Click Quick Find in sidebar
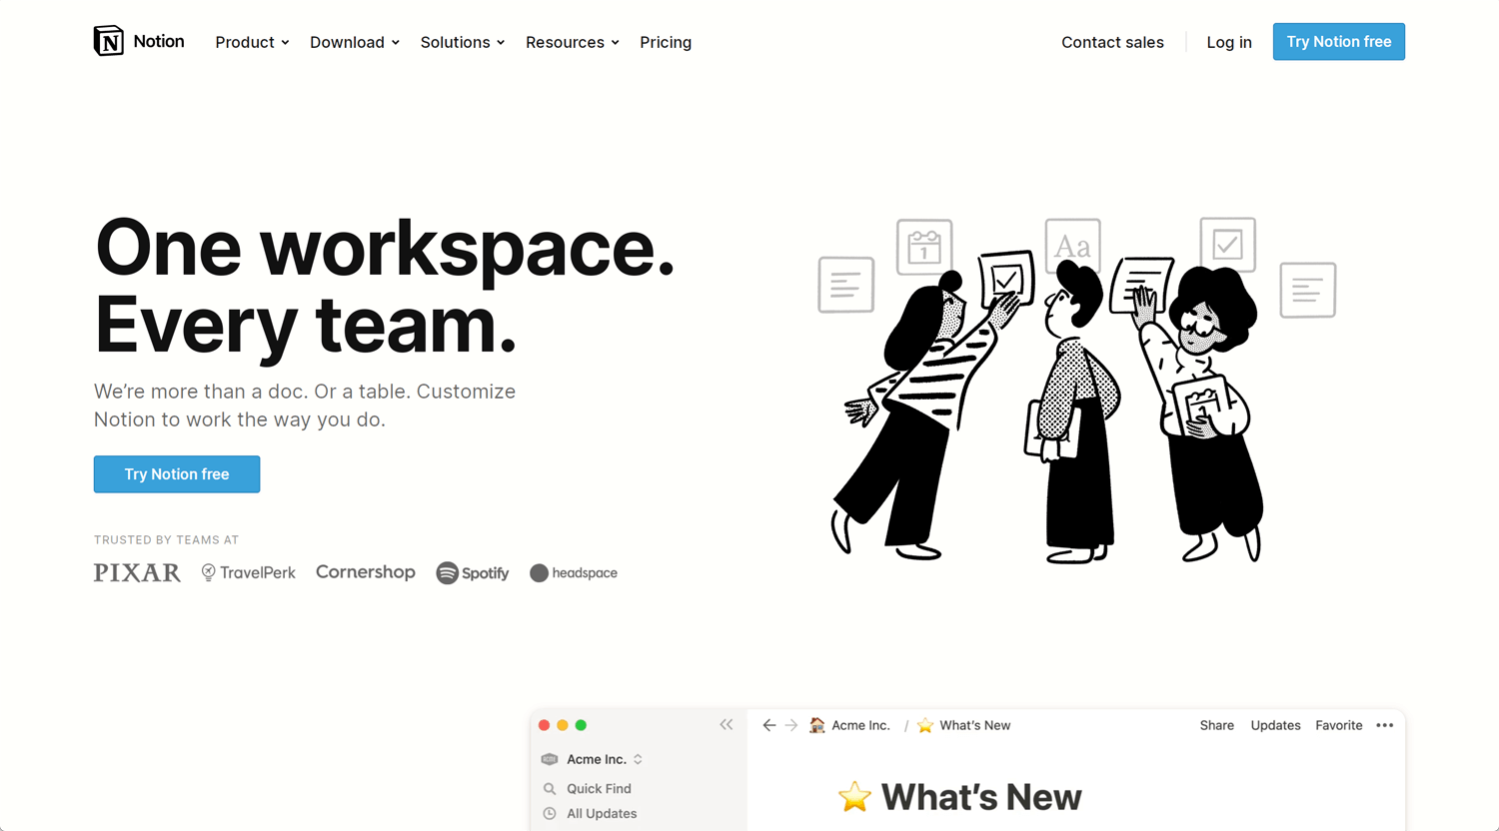The width and height of the screenshot is (1499, 831). [x=599, y=788]
